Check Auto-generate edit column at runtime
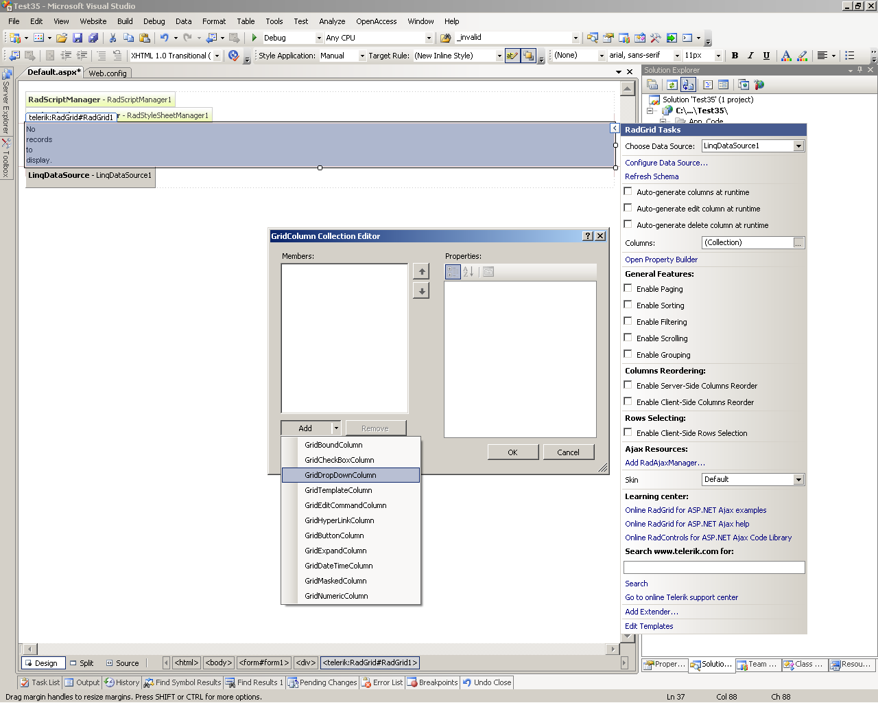Image resolution: width=878 pixels, height=703 pixels. (x=628, y=208)
